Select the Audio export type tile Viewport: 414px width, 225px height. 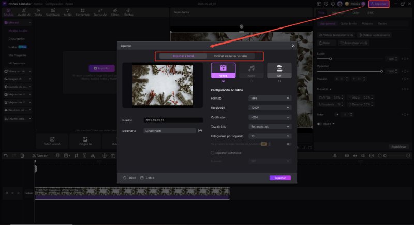[x=252, y=71]
